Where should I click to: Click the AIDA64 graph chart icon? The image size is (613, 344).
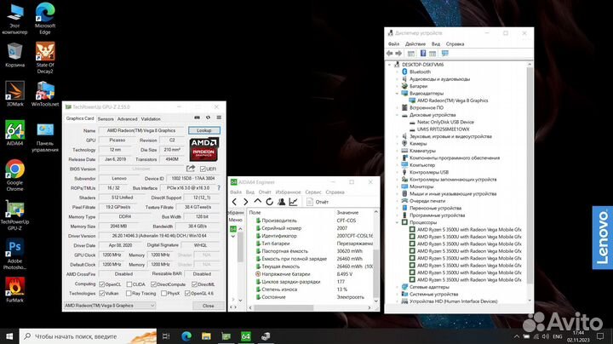click(x=293, y=202)
